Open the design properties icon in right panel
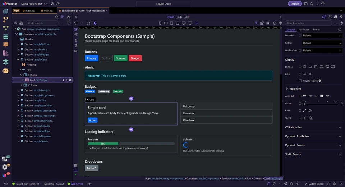Screen dimensions: 345x187 [x=324, y=17]
